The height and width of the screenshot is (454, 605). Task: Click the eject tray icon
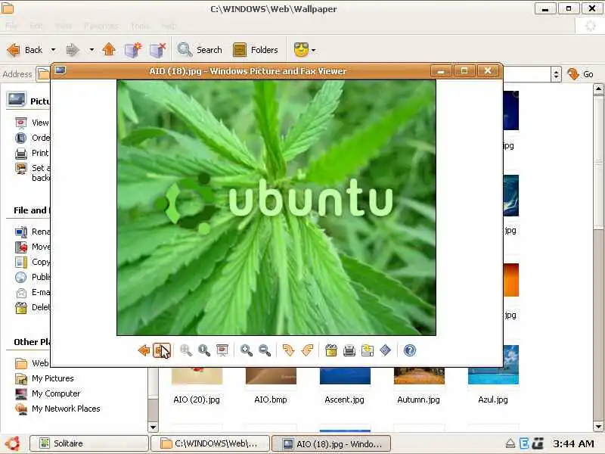tap(510, 443)
